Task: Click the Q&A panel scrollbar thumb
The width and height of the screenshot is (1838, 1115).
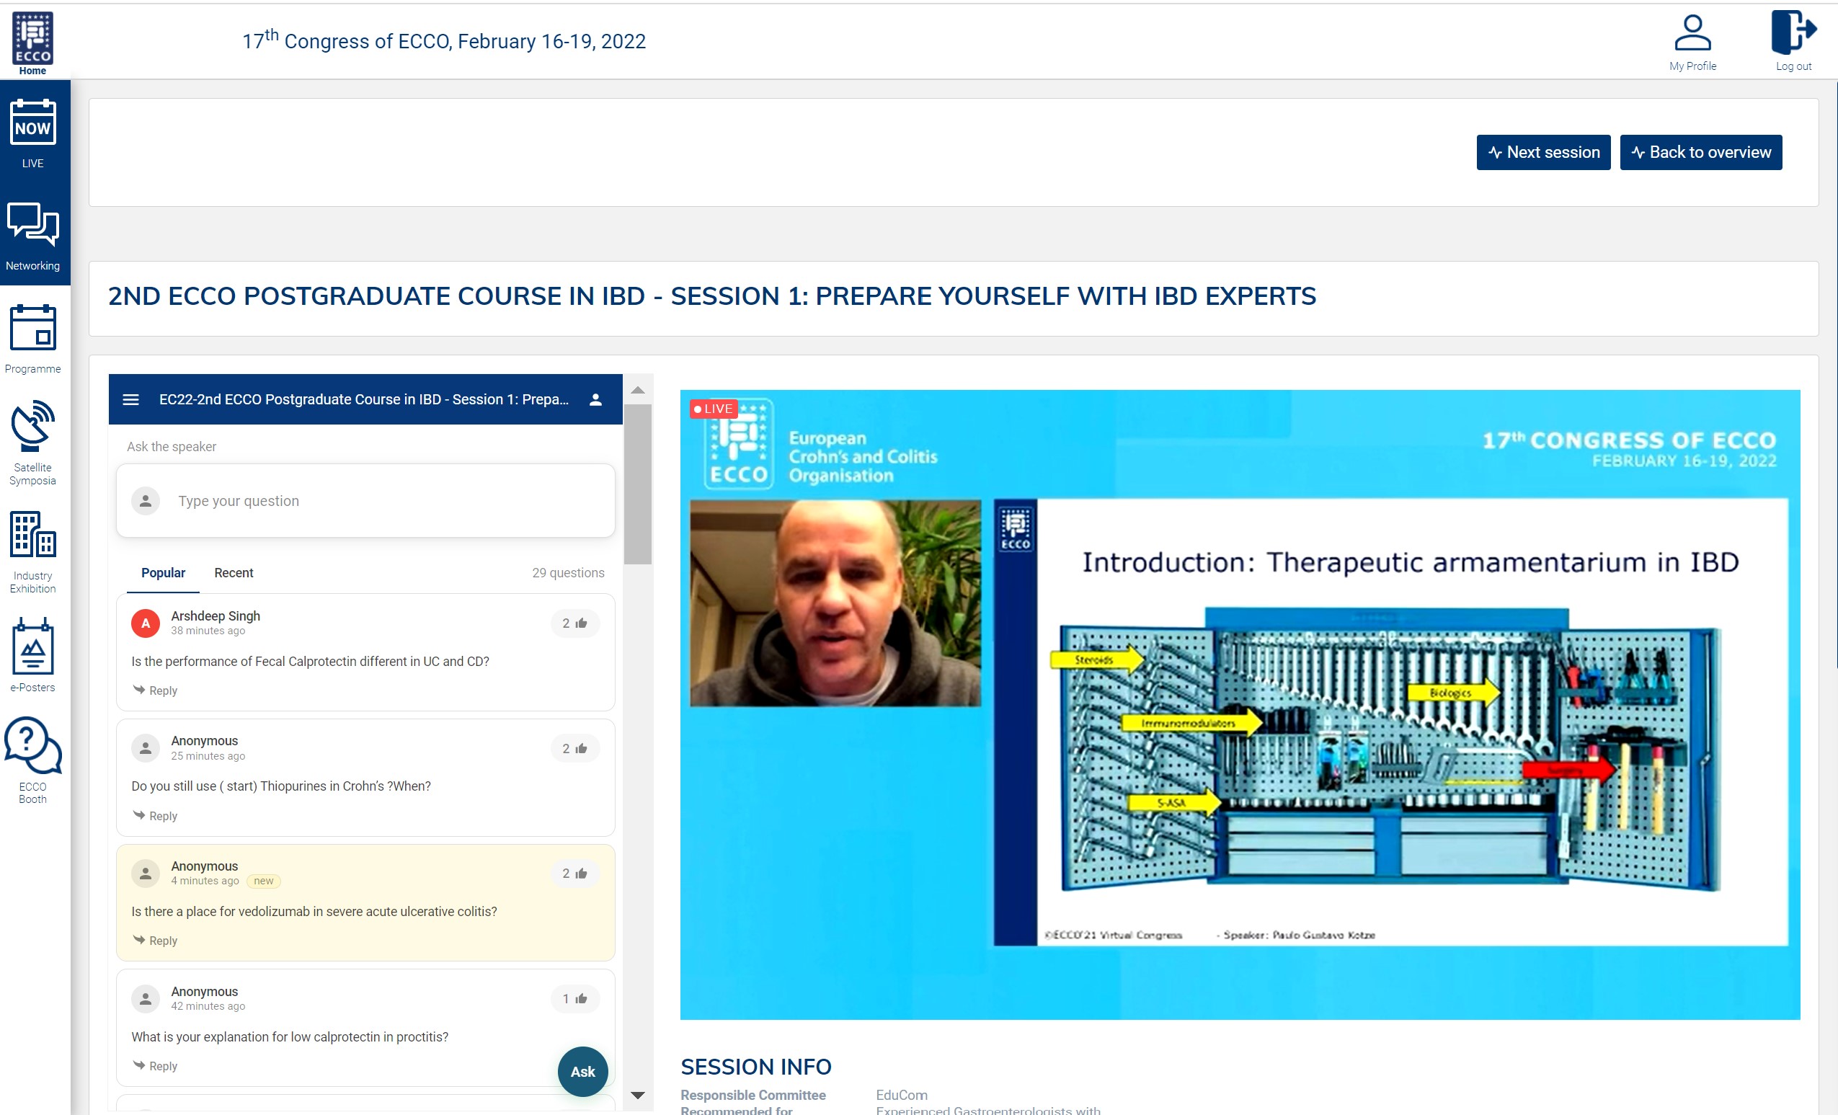Action: tap(638, 484)
